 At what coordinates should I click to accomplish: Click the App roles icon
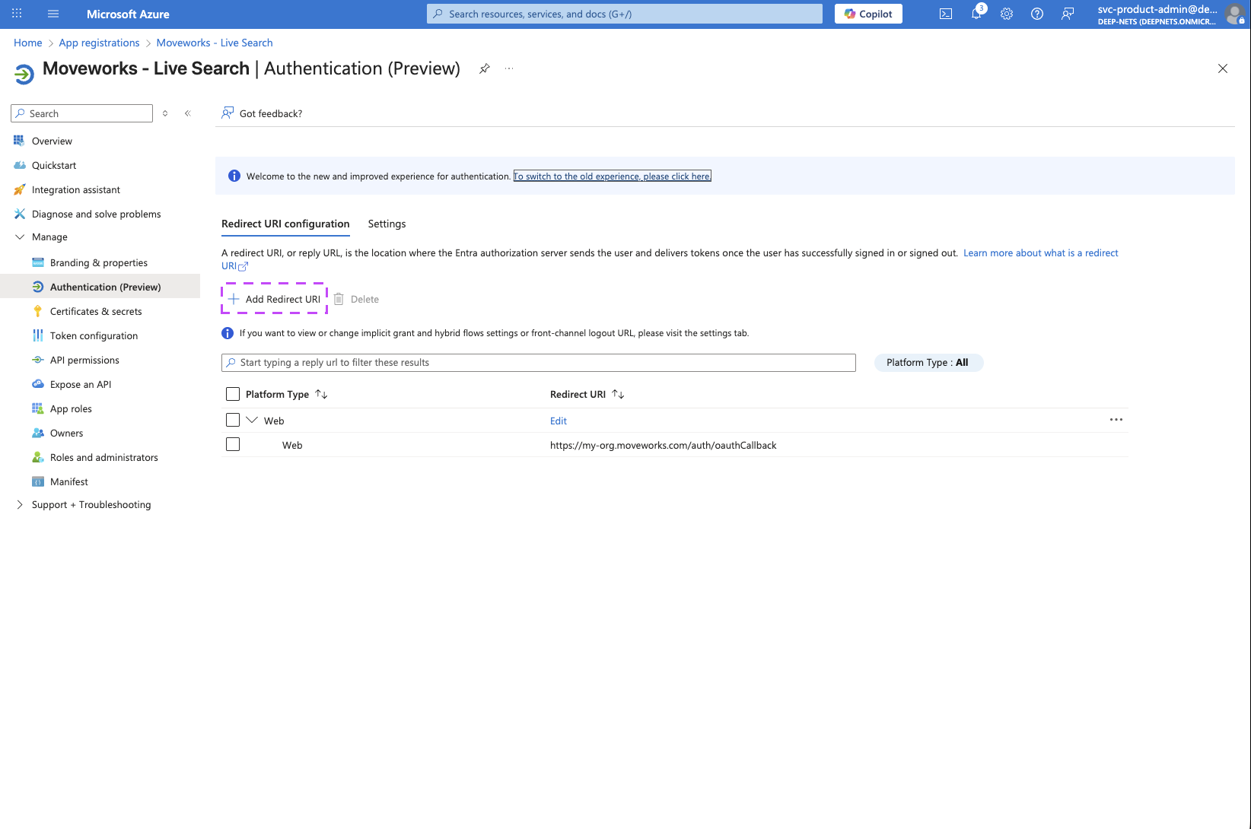point(37,408)
